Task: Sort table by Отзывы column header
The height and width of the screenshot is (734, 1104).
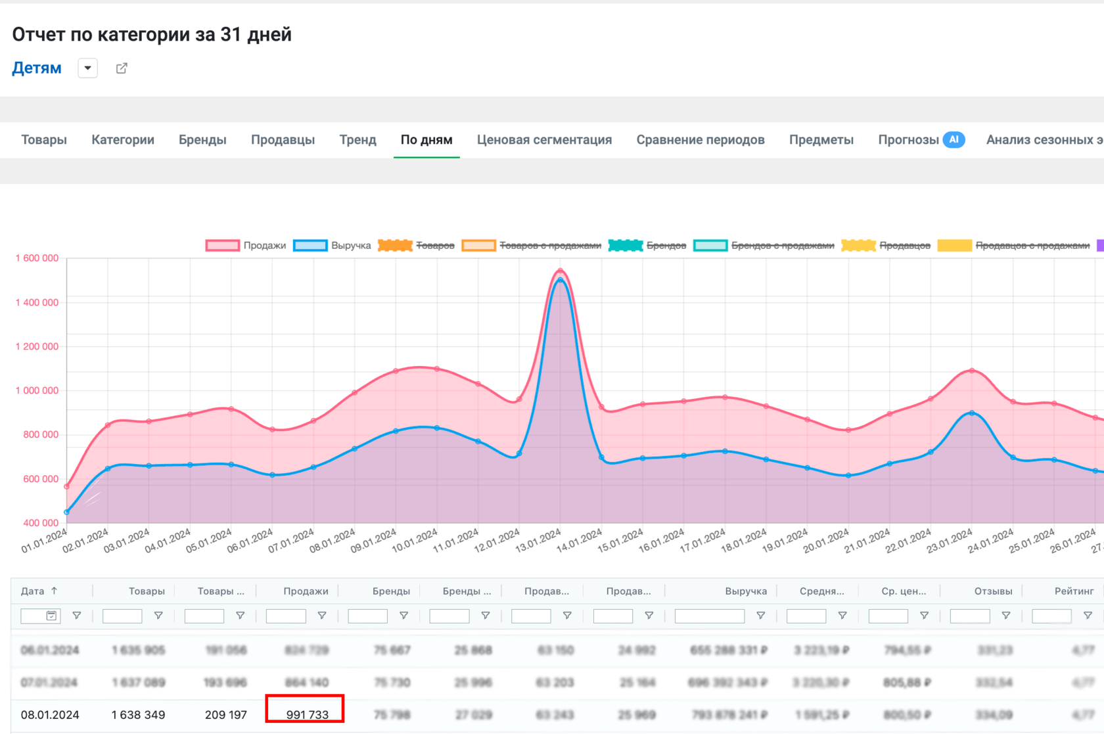Action: pyautogui.click(x=993, y=591)
